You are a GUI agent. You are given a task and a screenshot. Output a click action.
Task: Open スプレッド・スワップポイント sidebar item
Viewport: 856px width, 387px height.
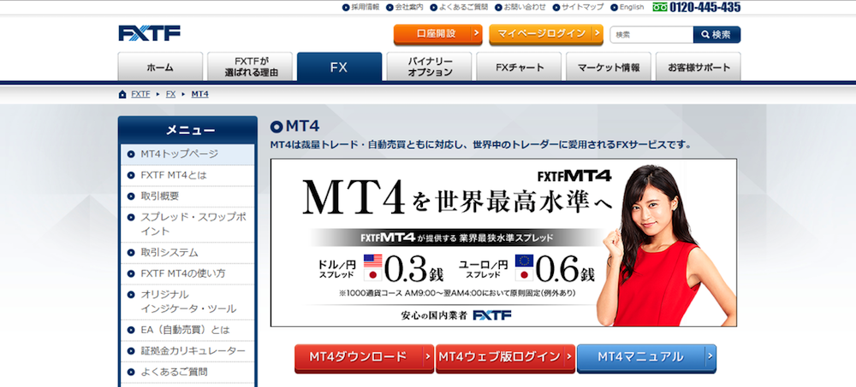(x=187, y=224)
